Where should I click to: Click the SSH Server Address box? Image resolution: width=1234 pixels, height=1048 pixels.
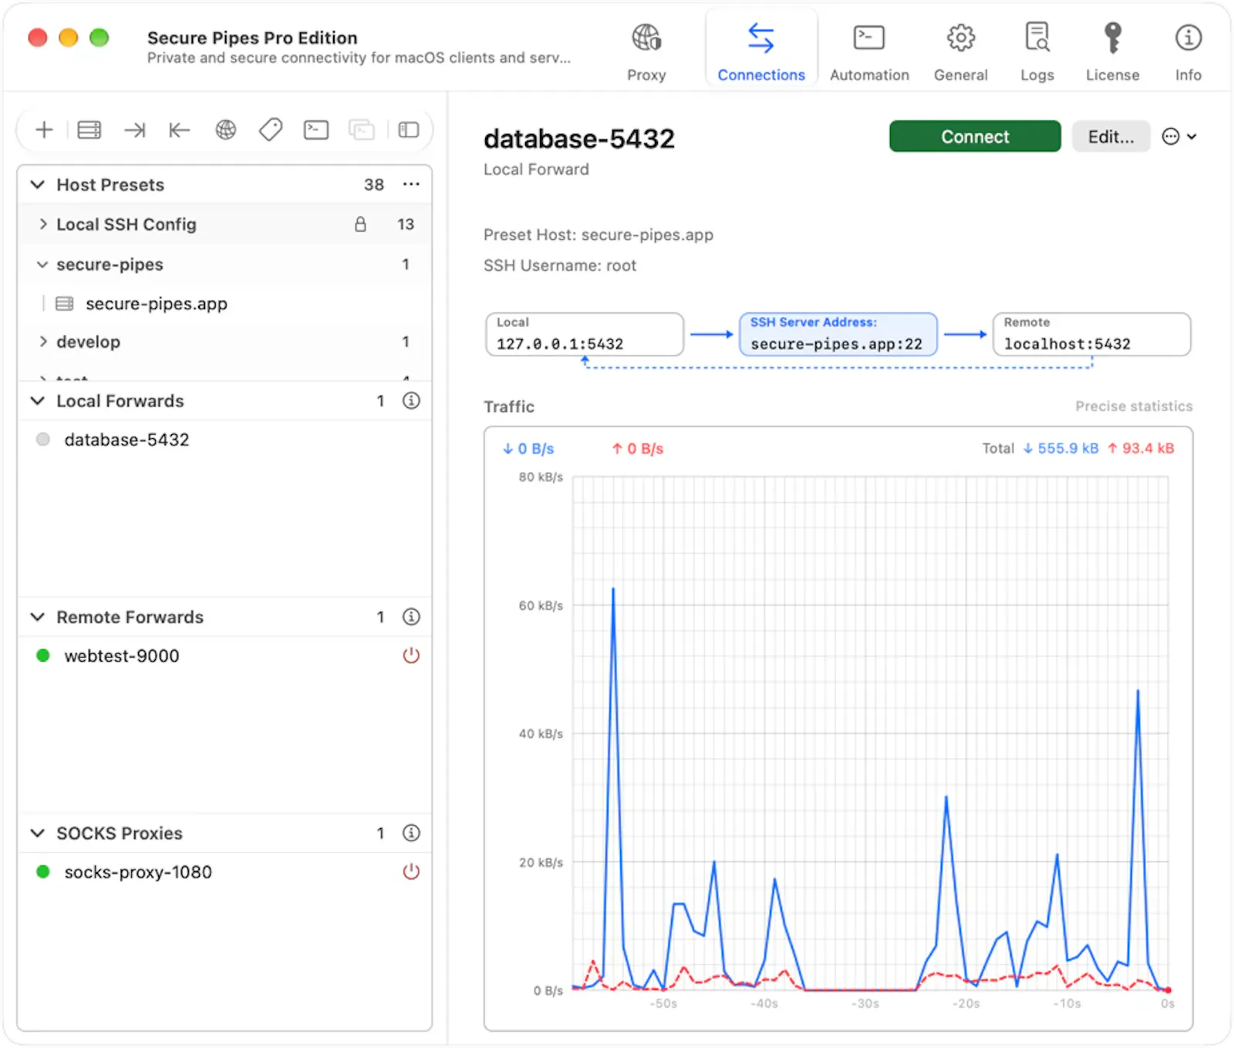[838, 334]
